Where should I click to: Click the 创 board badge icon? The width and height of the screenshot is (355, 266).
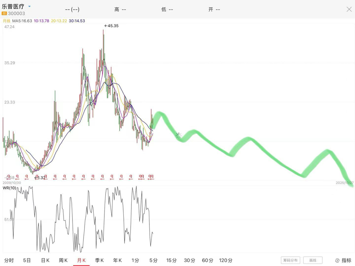coord(4,14)
